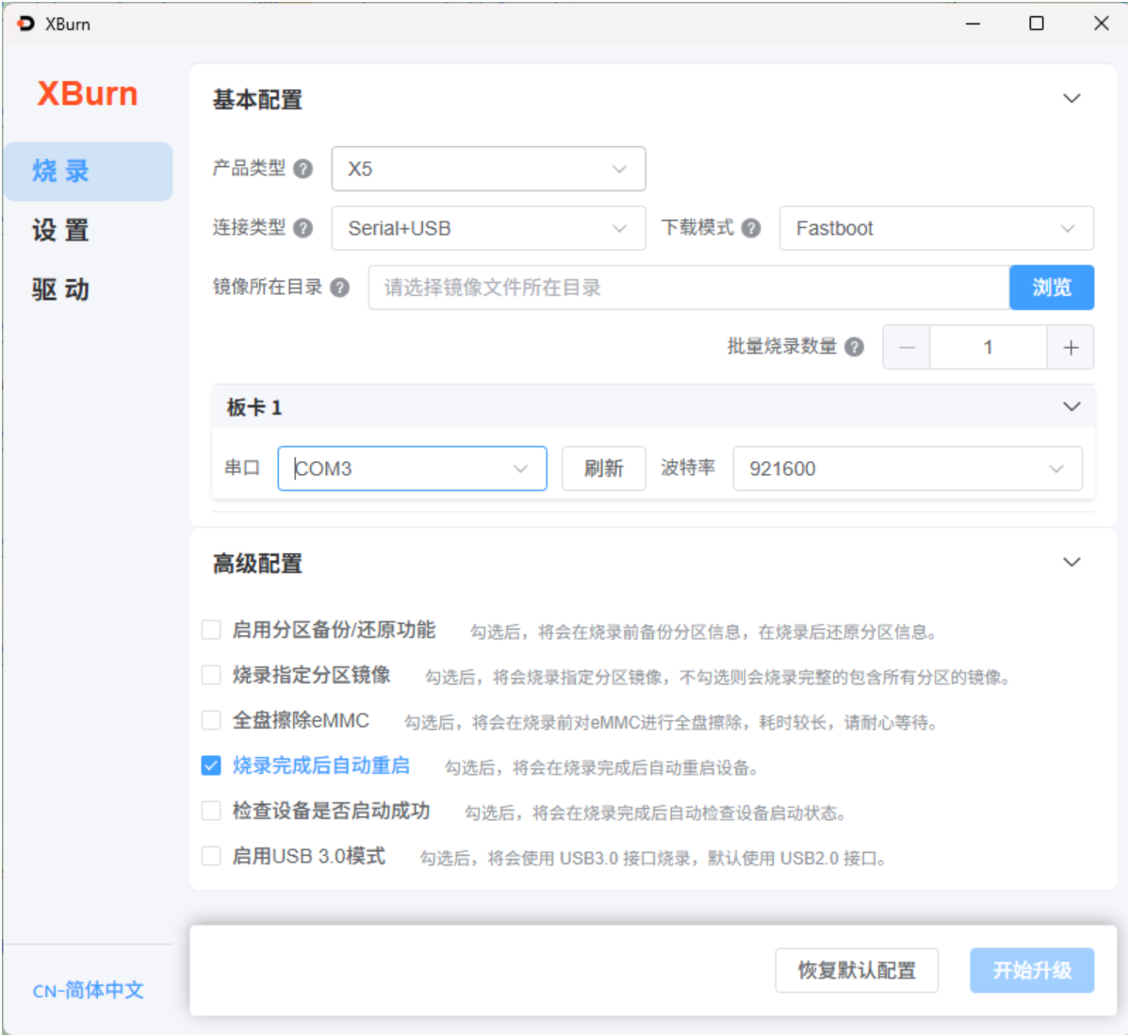1128x1035 pixels.
Task: Open the 驱动 tab in sidebar
Action: 61,289
